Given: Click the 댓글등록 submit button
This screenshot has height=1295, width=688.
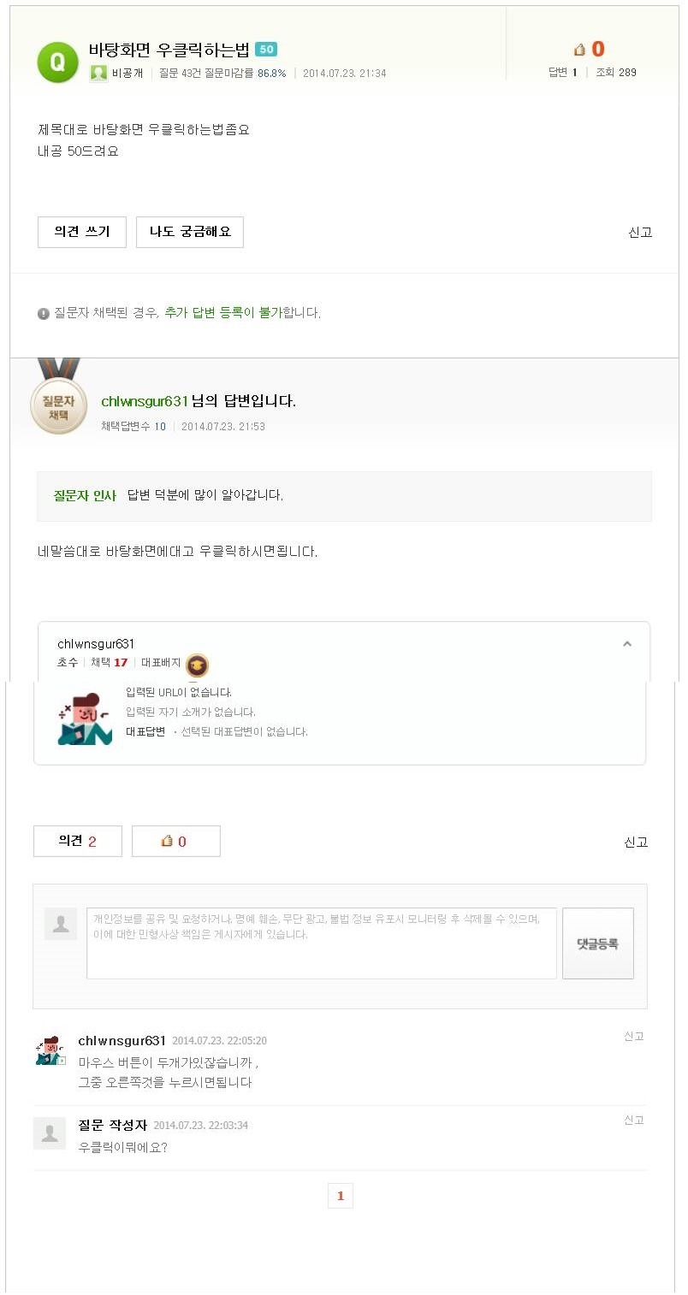Looking at the screenshot, I should pyautogui.click(x=597, y=943).
